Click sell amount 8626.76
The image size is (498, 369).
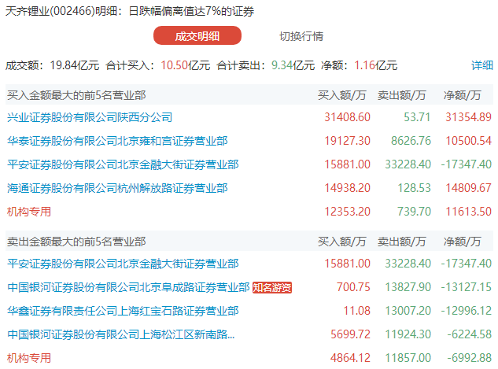coord(411,141)
